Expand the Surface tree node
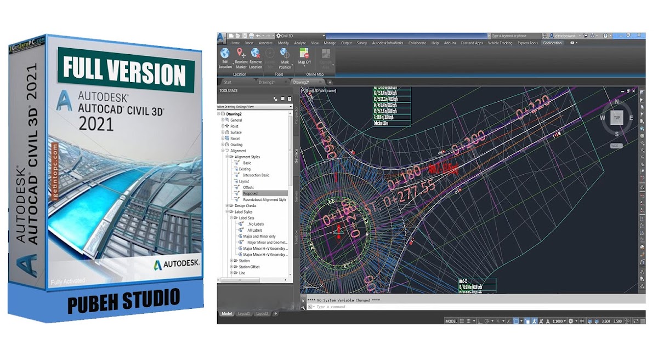The height and width of the screenshot is (345, 658). pyautogui.click(x=223, y=133)
